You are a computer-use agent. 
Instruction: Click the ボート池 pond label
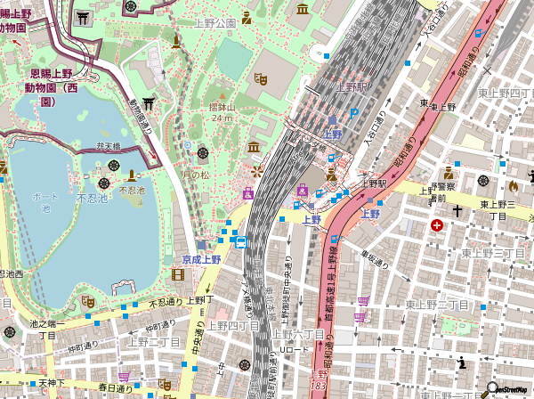tap(45, 202)
